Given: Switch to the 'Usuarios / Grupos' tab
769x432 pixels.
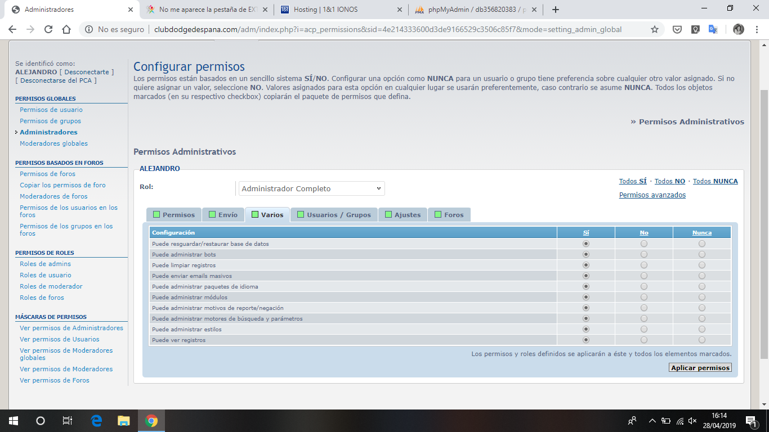Looking at the screenshot, I should pyautogui.click(x=334, y=215).
